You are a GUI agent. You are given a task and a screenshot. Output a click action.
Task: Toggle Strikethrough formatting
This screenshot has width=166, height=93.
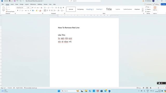coord(26,10)
